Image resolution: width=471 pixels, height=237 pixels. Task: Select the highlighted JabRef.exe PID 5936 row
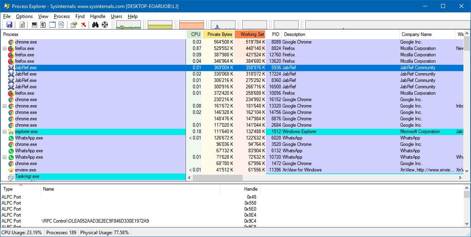click(x=232, y=68)
